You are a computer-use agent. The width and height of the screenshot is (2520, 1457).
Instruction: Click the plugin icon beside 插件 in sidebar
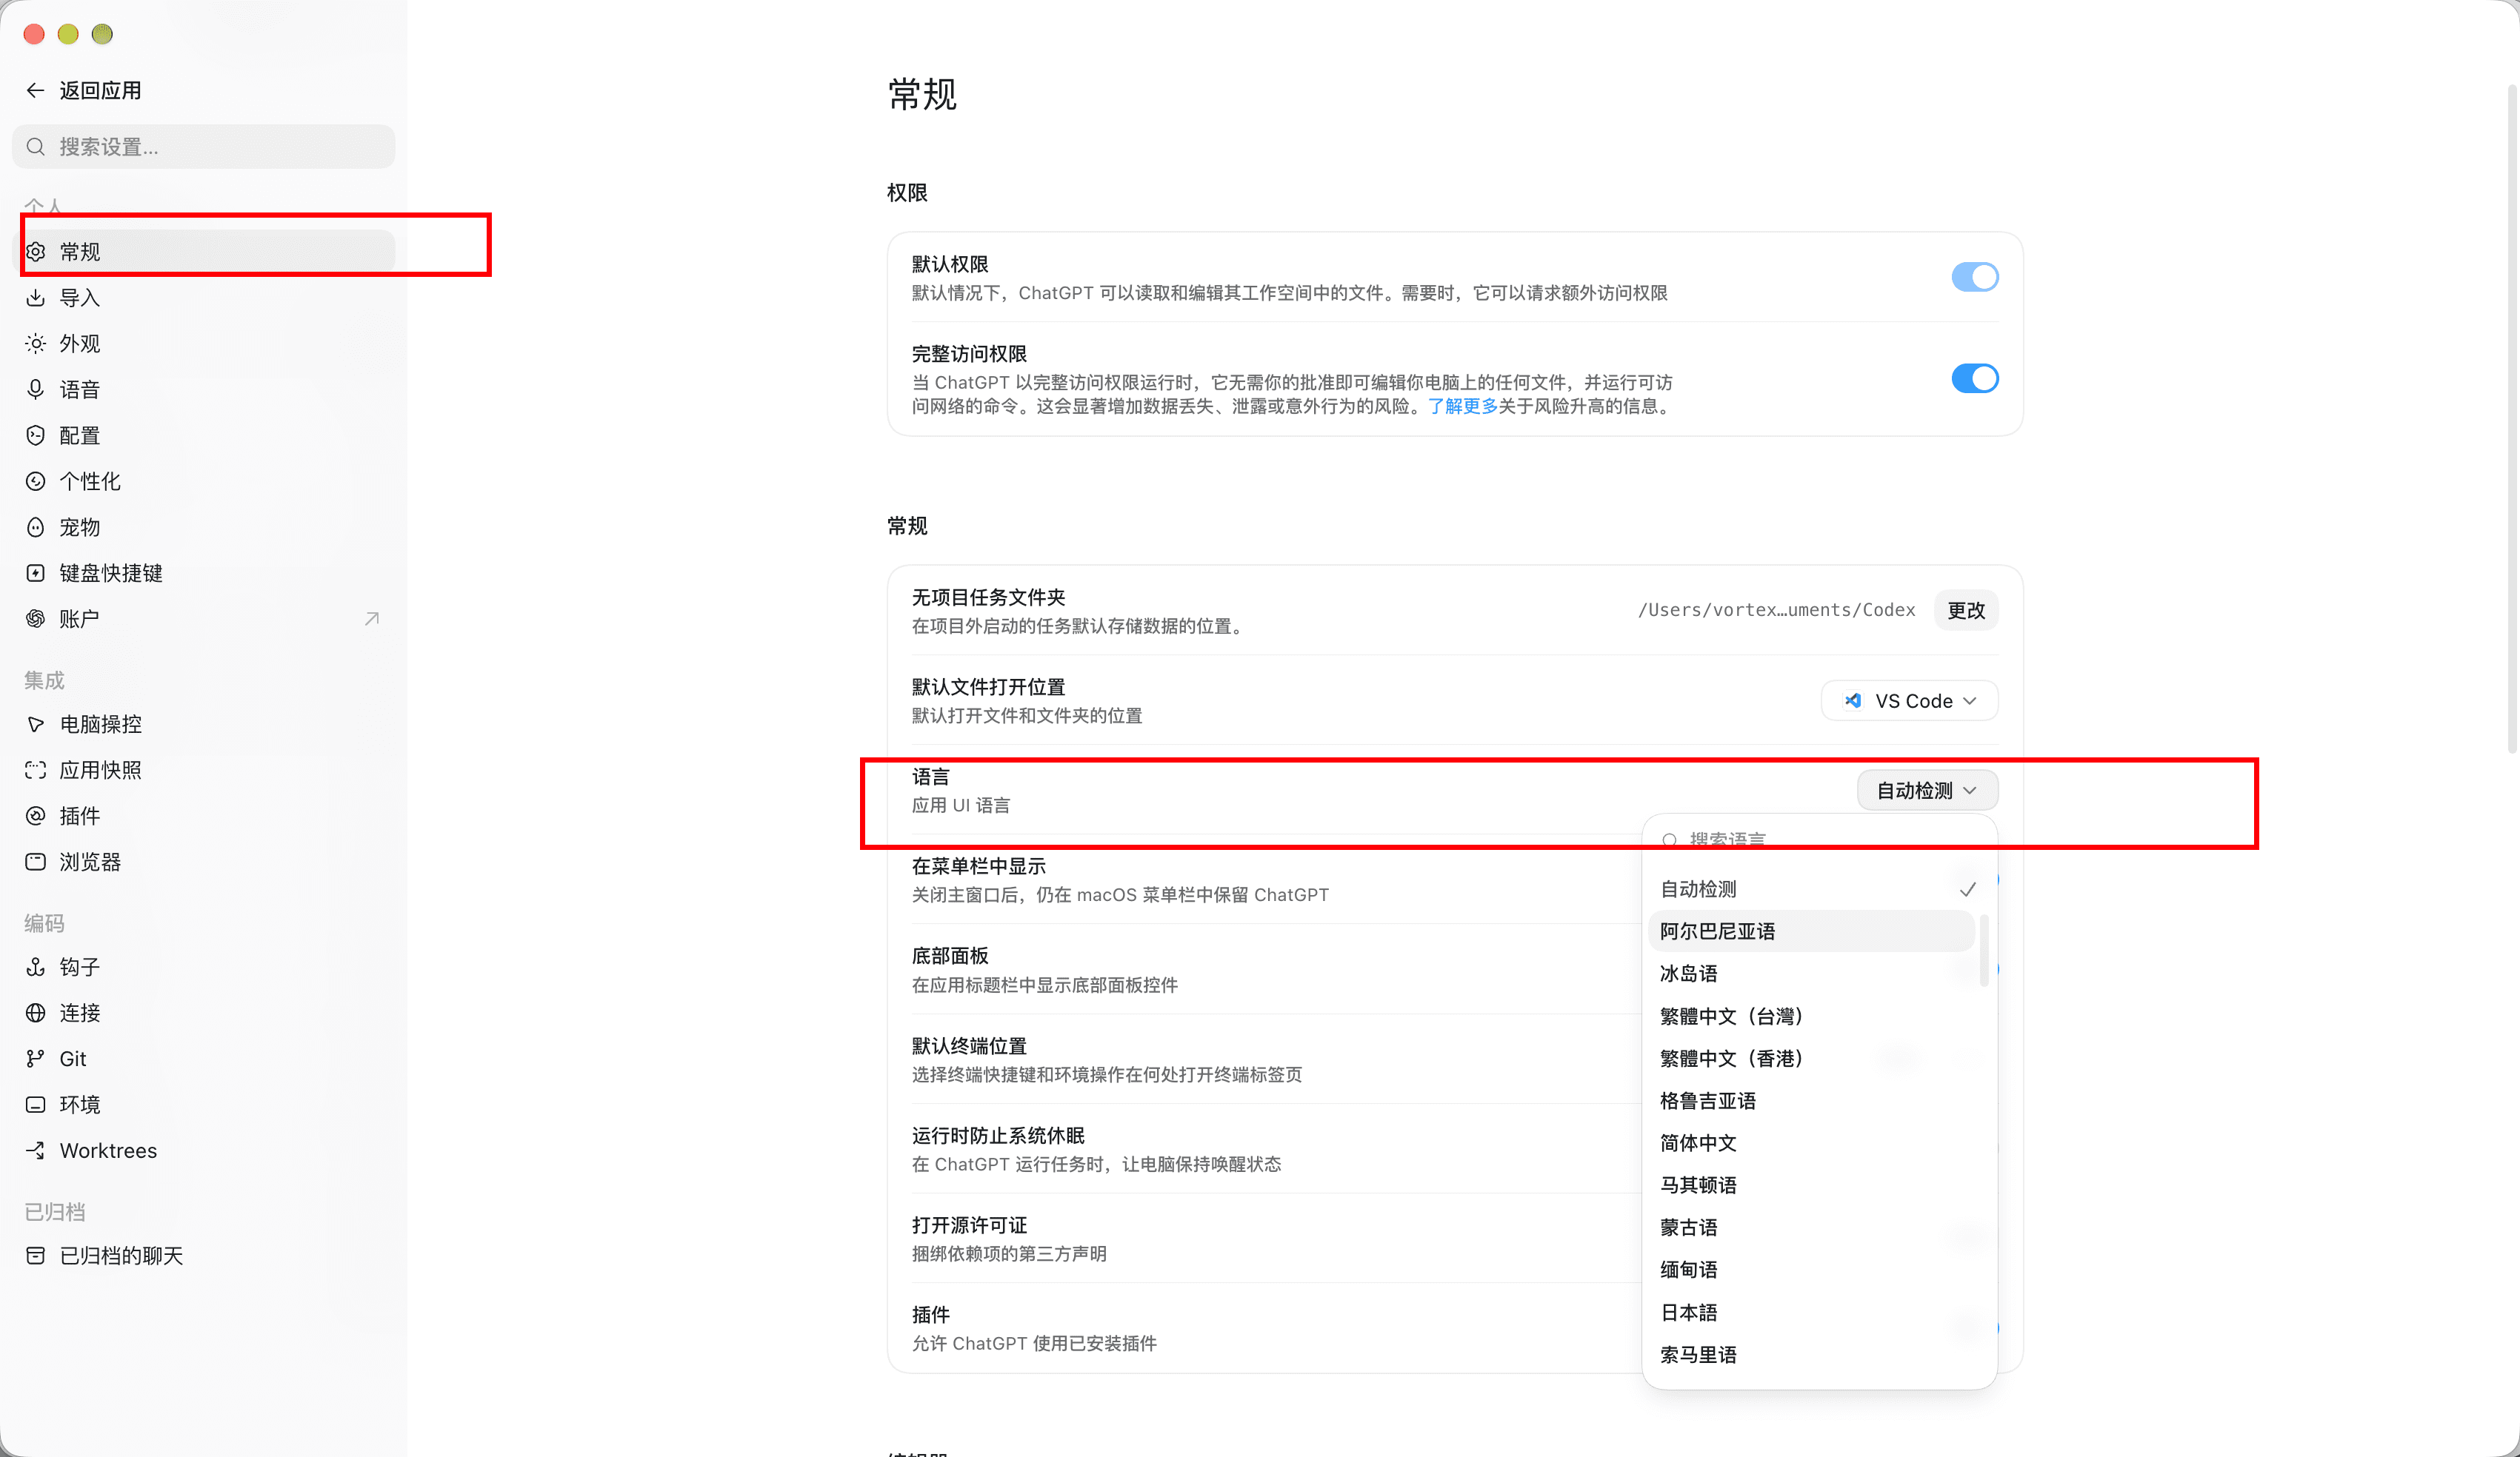click(x=35, y=817)
